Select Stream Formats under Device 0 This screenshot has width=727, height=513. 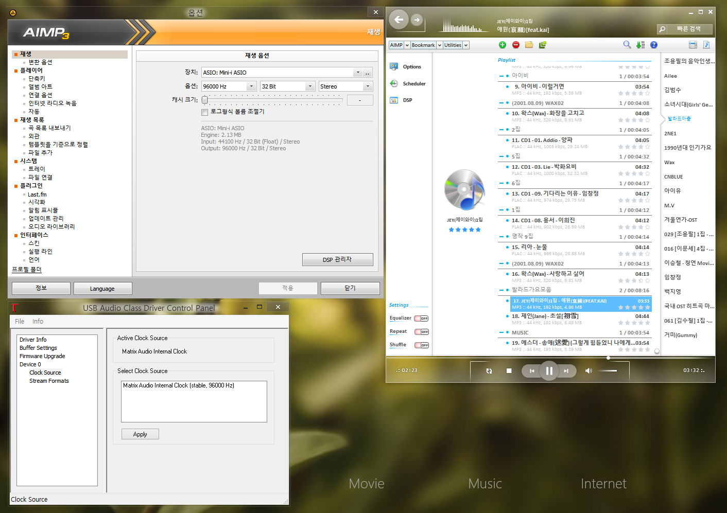point(49,381)
